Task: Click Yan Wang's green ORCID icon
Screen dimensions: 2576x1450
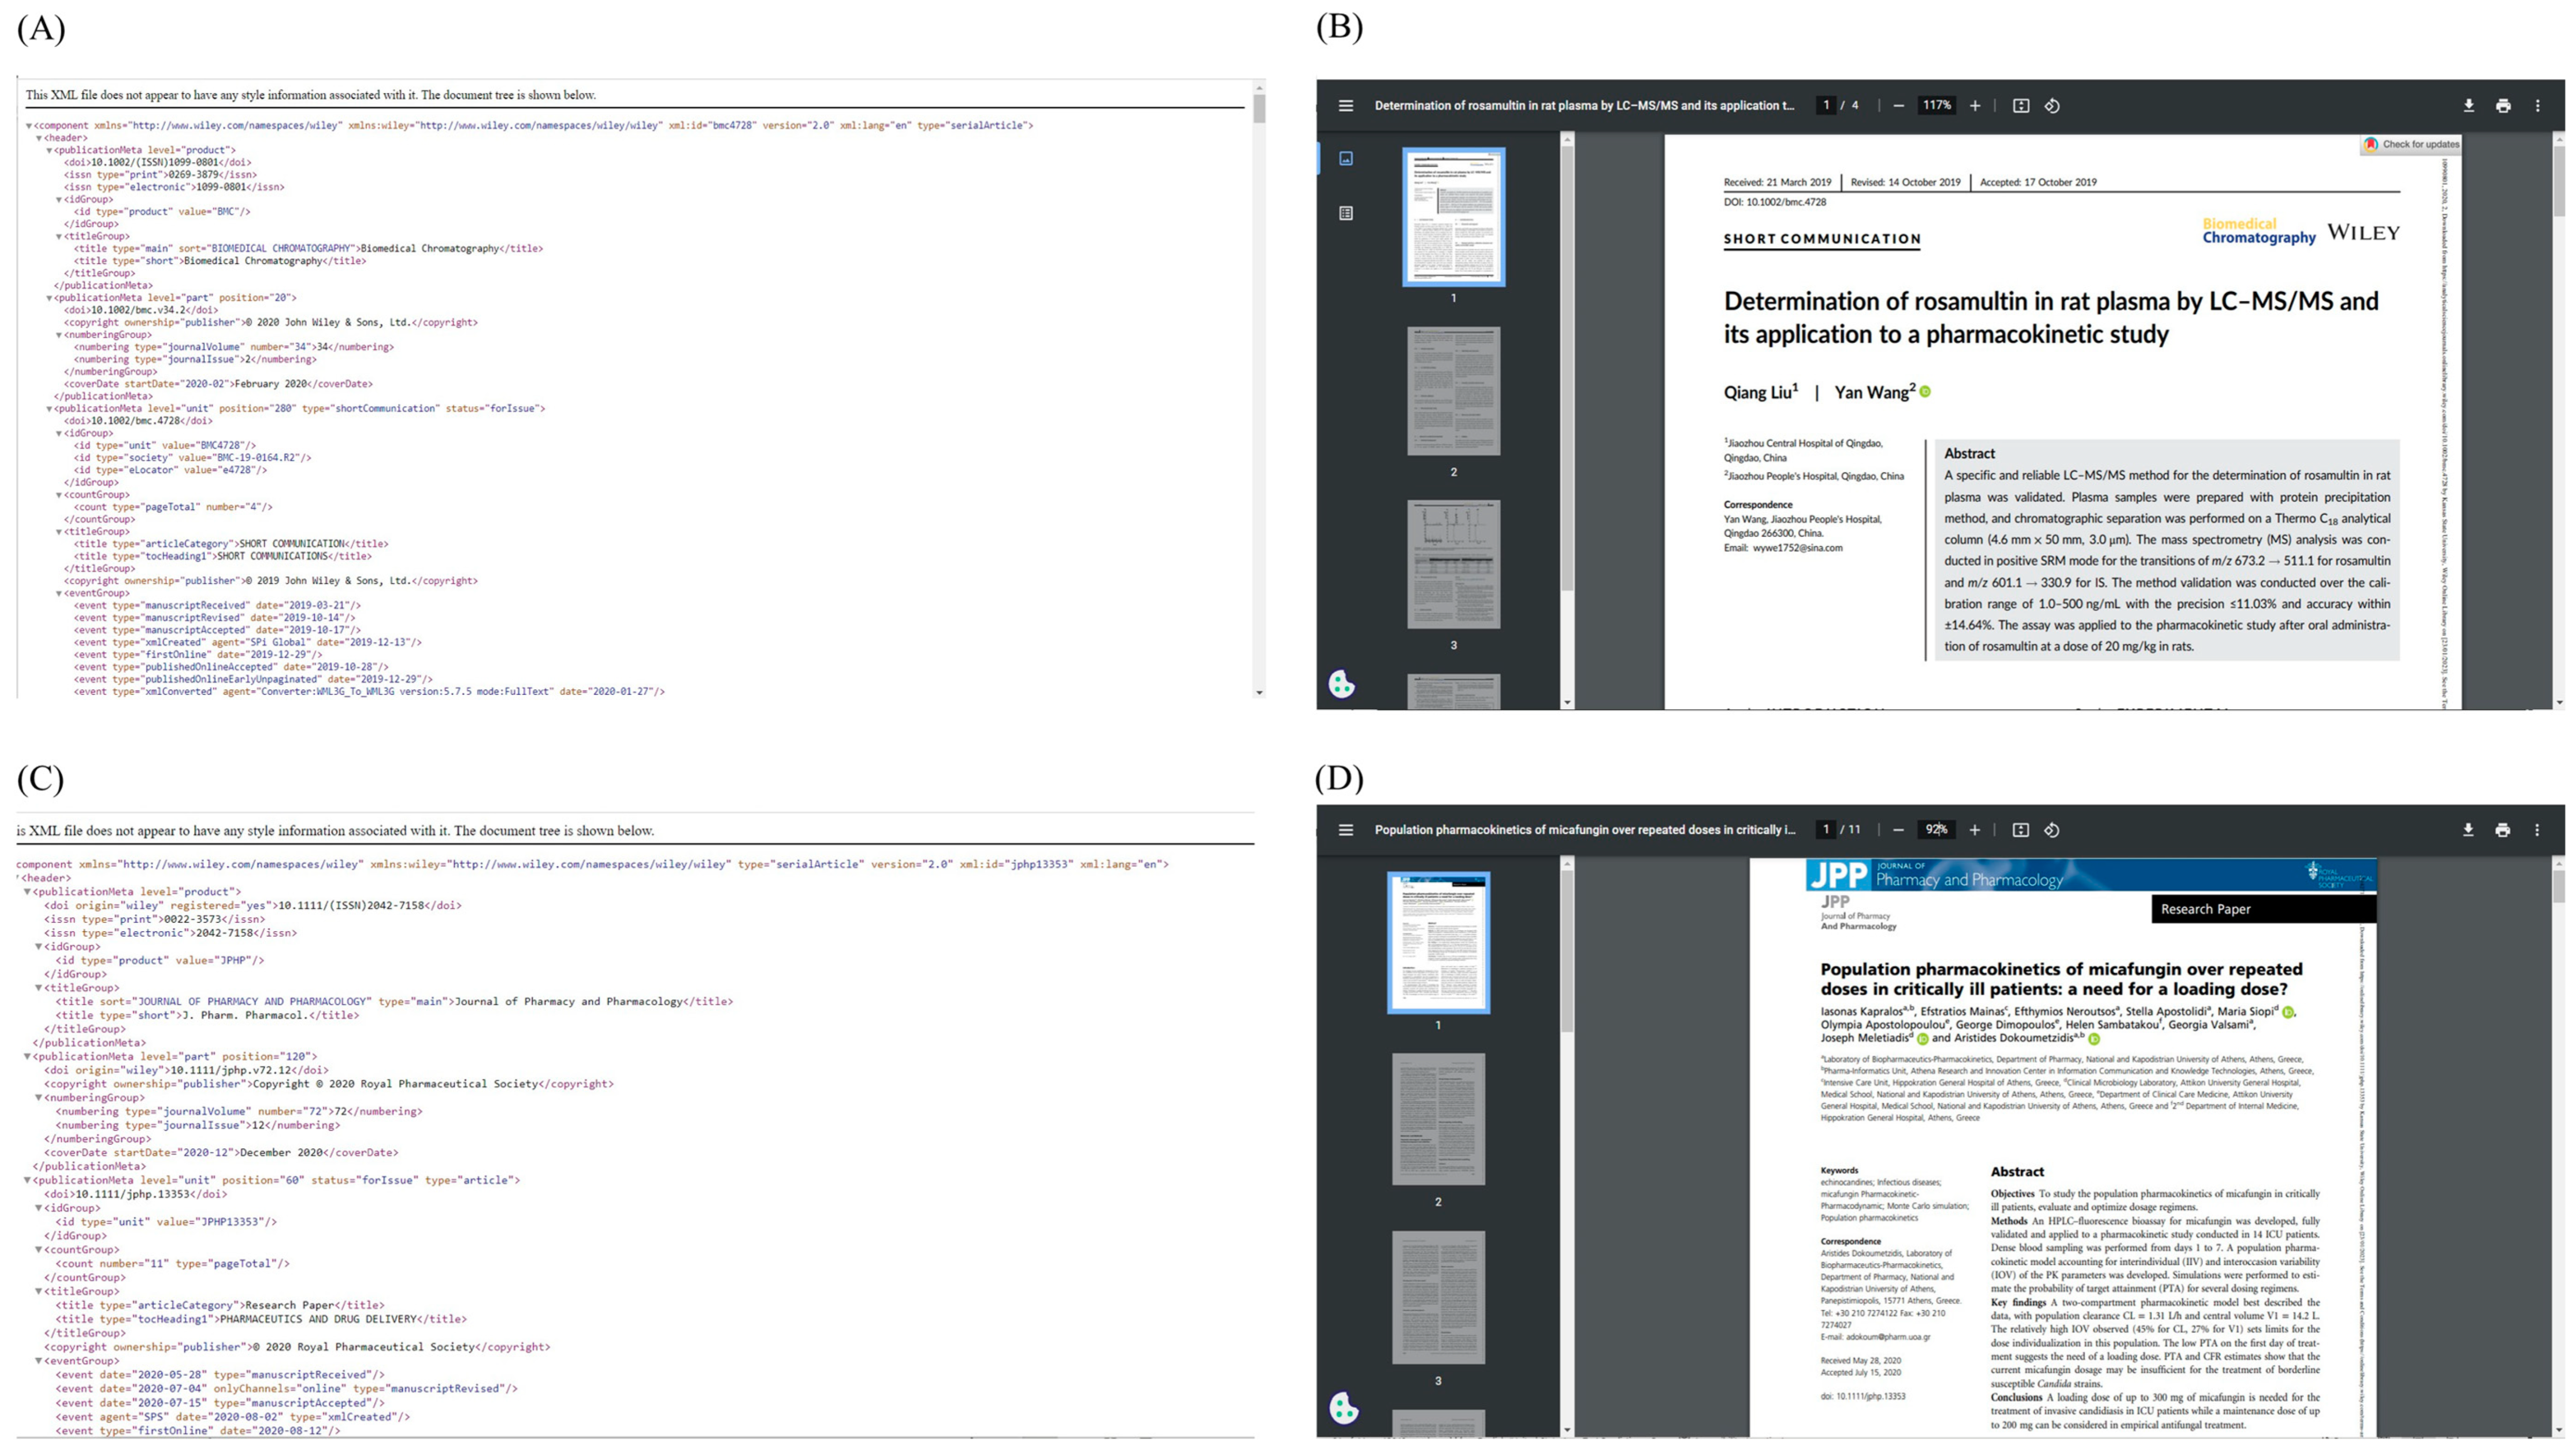Action: (1925, 392)
